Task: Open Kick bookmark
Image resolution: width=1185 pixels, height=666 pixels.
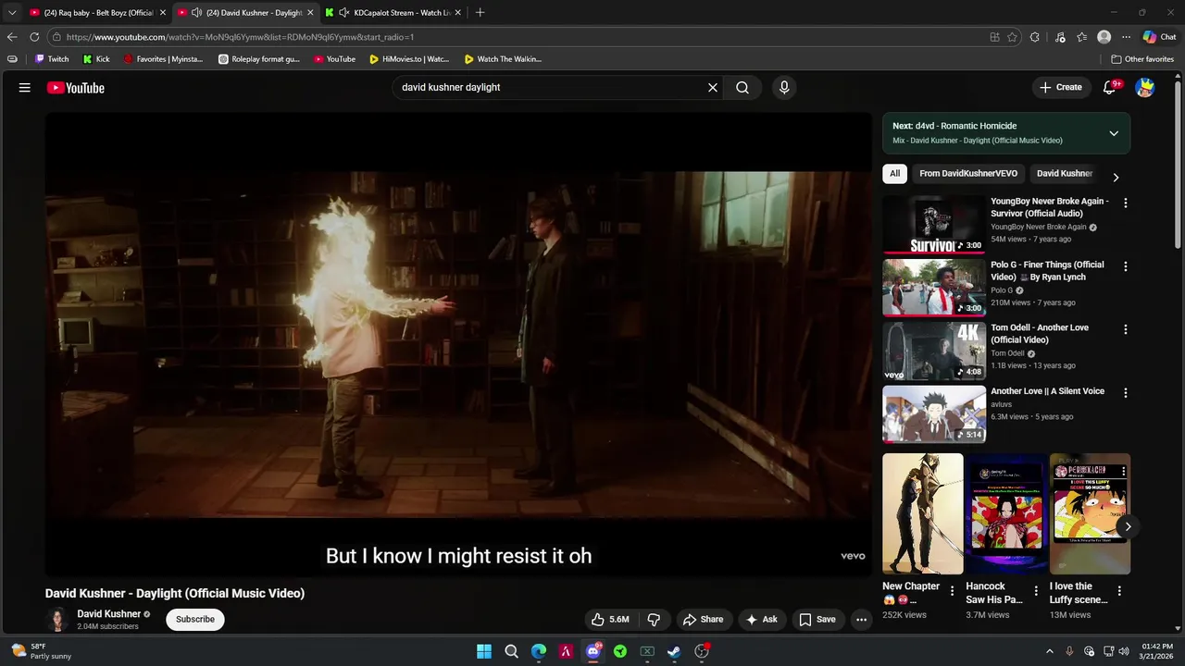Action: [x=96, y=59]
